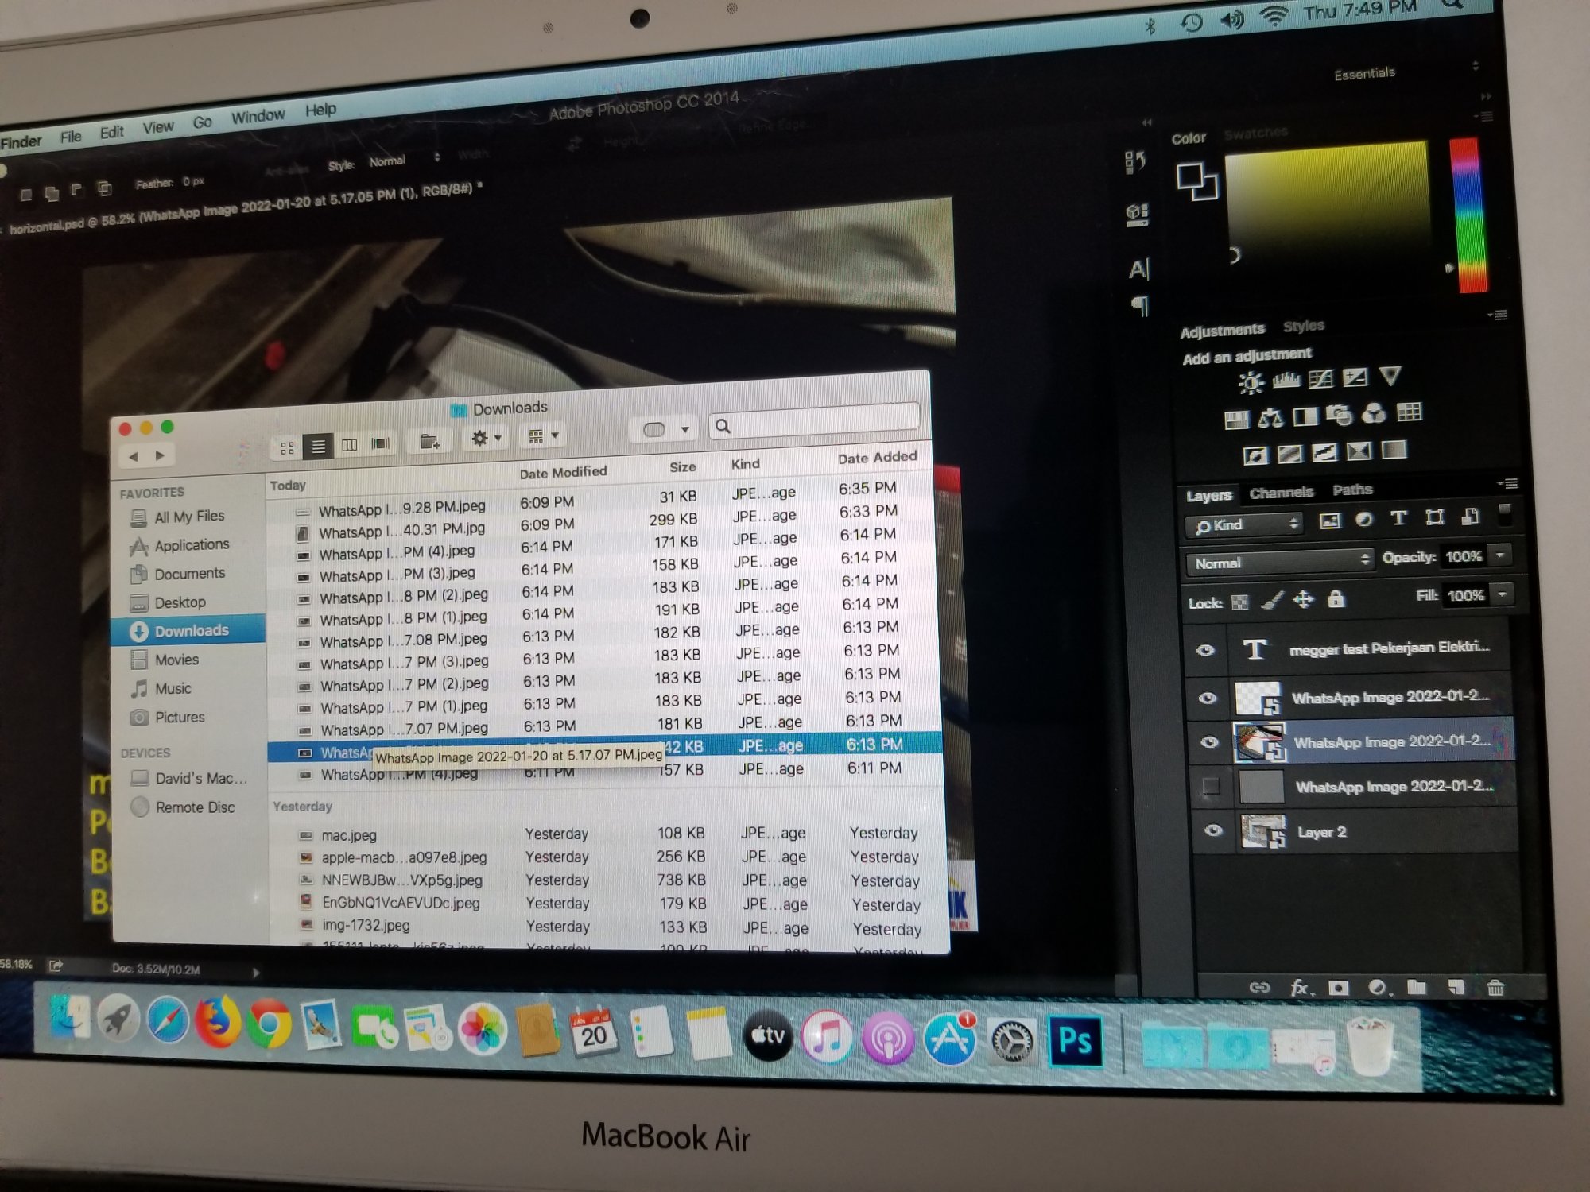The image size is (1590, 1192).
Task: Hide the megger test text layer
Action: click(1205, 650)
